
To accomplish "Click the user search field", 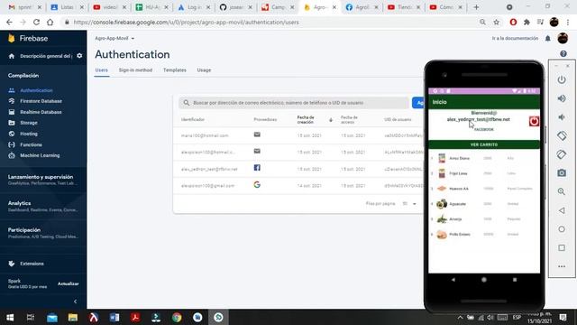I will 294,103.
